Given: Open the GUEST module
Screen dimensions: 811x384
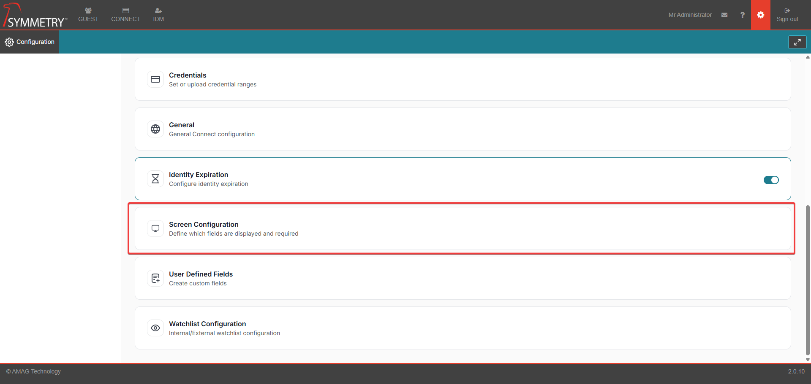Looking at the screenshot, I should [88, 15].
